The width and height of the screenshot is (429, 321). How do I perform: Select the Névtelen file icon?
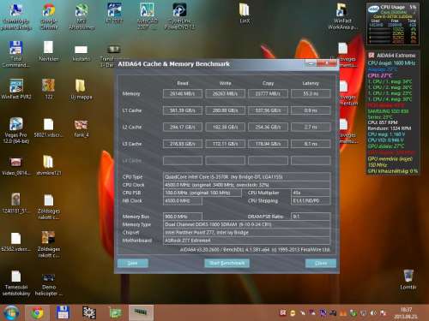point(48,51)
